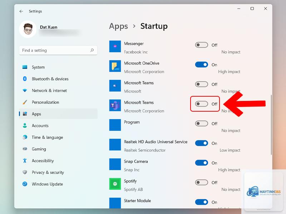Click the Apps breadcrumb link
The width and height of the screenshot is (286, 214).
(118, 26)
